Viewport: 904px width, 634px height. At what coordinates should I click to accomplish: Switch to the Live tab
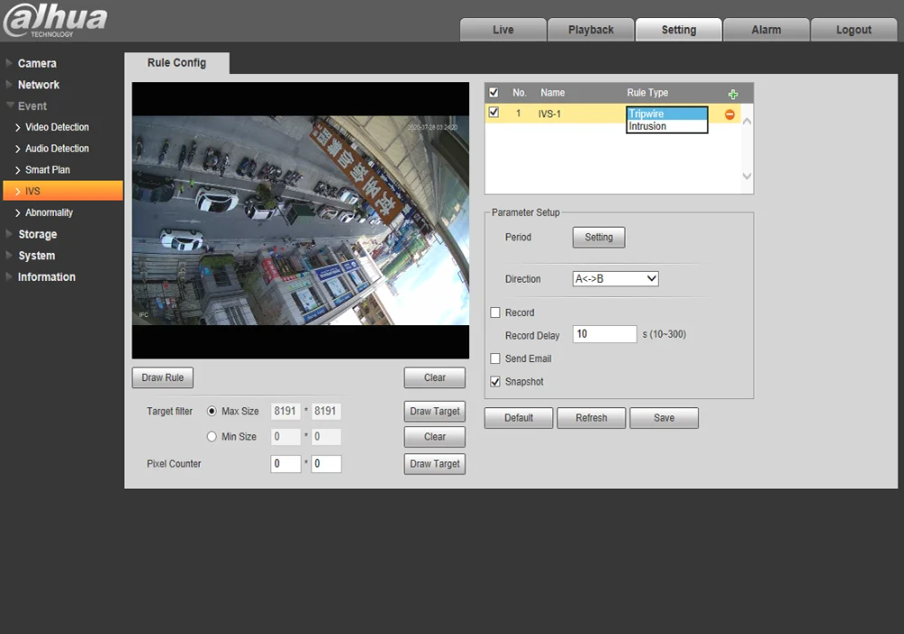(503, 30)
